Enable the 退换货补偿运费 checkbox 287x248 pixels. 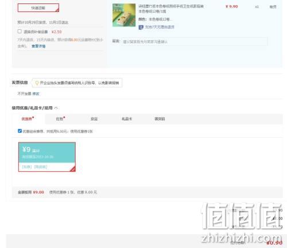tap(20, 31)
